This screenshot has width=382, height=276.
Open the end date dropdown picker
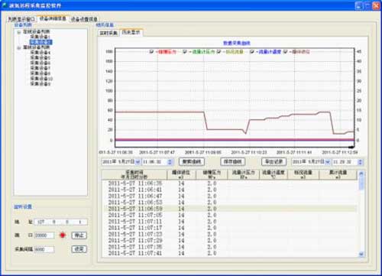coord(328,162)
